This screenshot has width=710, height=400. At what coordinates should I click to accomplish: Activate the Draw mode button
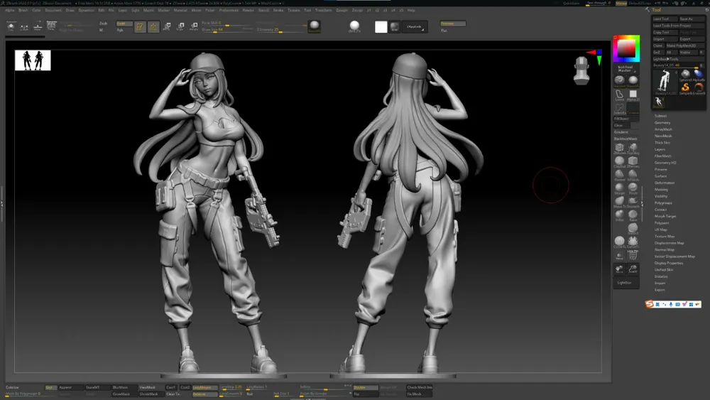click(153, 27)
